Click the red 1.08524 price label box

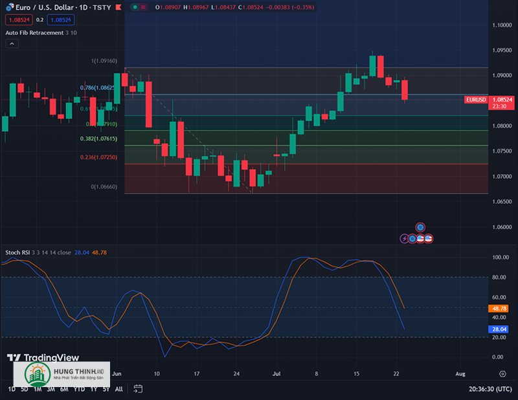[19, 19]
